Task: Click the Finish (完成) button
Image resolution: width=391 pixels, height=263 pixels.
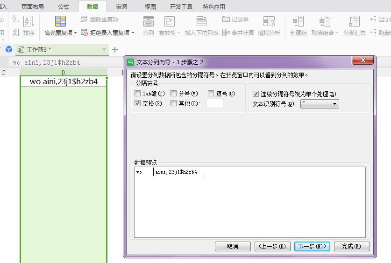Action: [352, 246]
